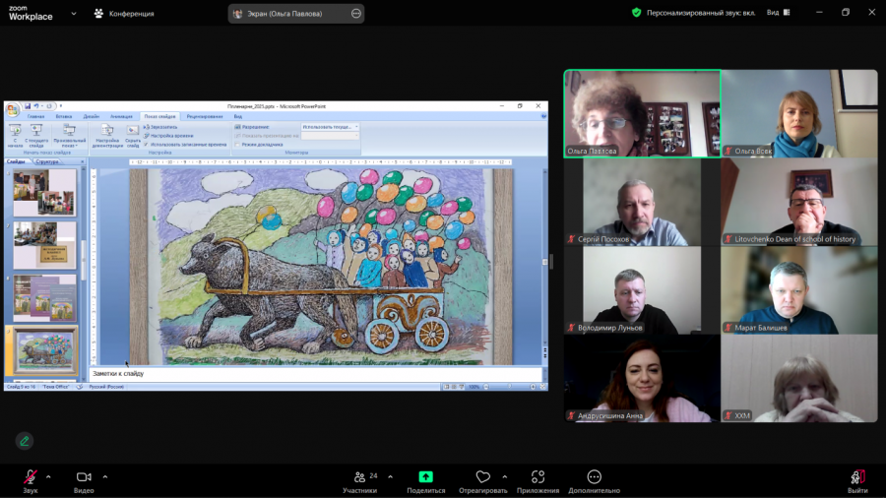Open the Анимация ribbon tab
The image size is (886, 498).
tap(121, 116)
